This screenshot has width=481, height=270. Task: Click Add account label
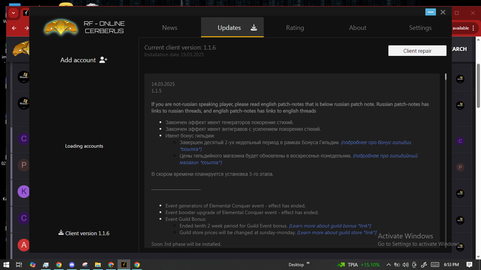78,60
